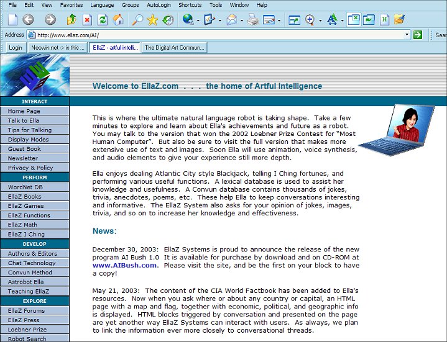
Task: Go to Home page house icon
Action: pyautogui.click(x=118, y=20)
